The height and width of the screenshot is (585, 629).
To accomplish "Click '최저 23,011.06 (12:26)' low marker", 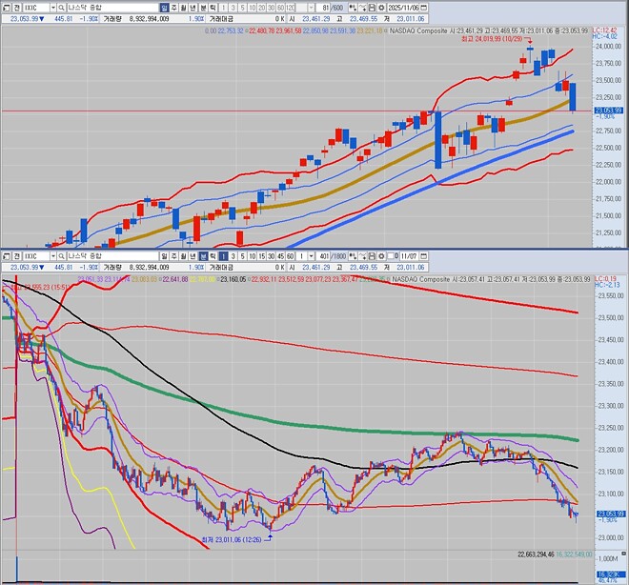I will point(232,540).
